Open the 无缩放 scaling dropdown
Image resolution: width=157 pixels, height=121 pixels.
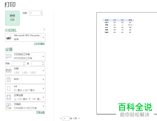(25, 106)
